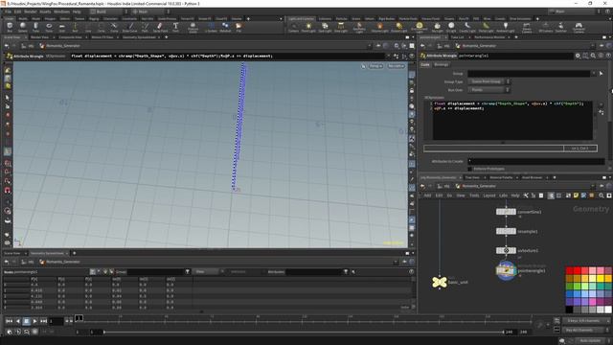Screen dimensions: 613x345
Task: Open the Auto Update dropdown
Action: 592,341
